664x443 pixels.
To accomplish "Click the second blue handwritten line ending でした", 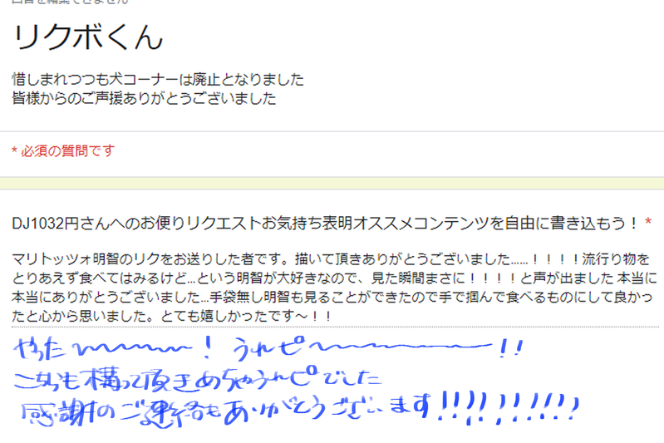I will click(197, 379).
